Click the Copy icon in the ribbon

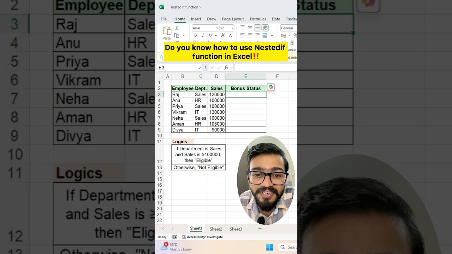click(x=177, y=36)
